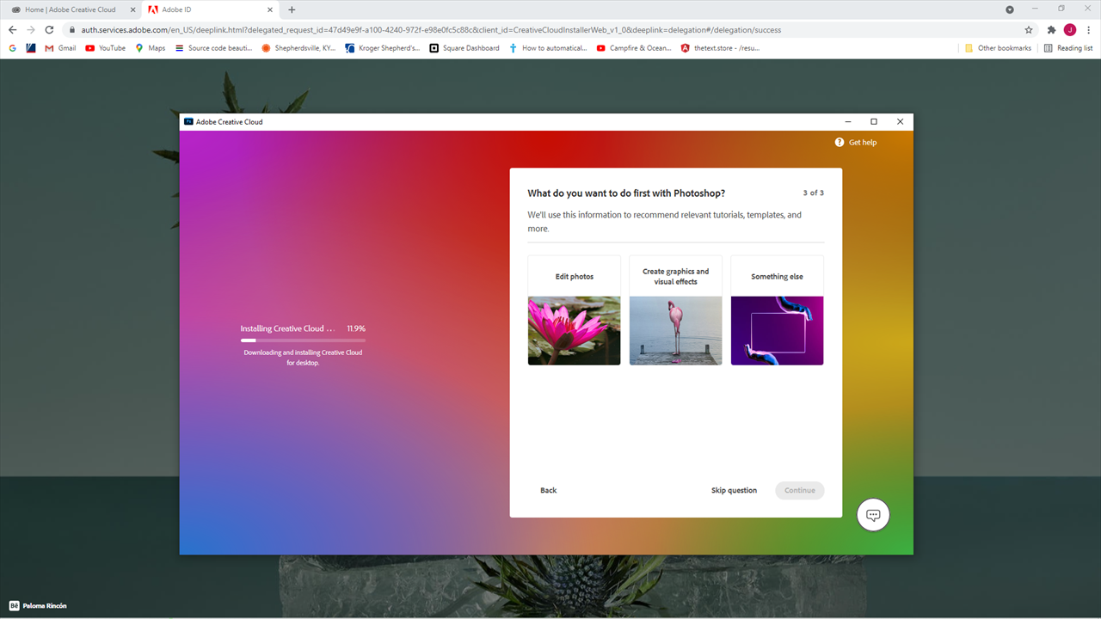Close the Adobe ID browser tab
Viewport: 1101px width, 619px height.
coord(268,9)
